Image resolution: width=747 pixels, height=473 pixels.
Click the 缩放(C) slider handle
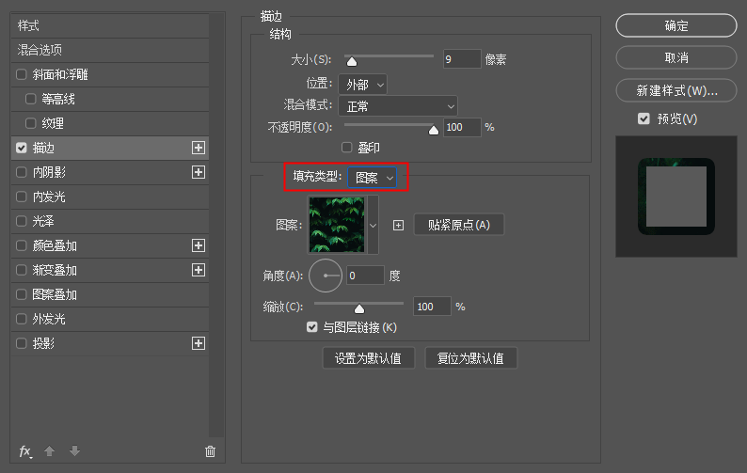pos(359,308)
